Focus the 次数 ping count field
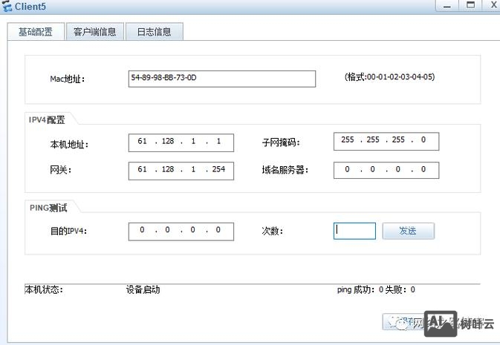The image size is (500, 345). [x=354, y=231]
